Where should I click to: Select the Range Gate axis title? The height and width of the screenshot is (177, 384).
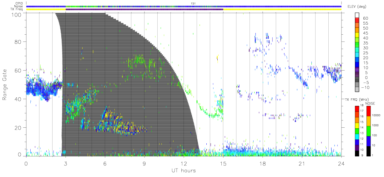[x=5, y=85]
